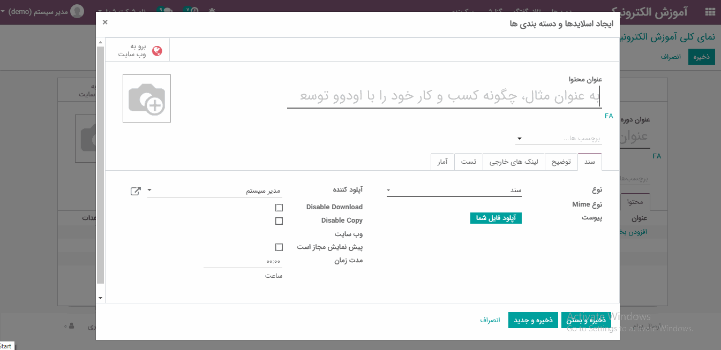Open the آپلود کننده uploader dropdown
Screen dimensions: 721x350
point(214,191)
